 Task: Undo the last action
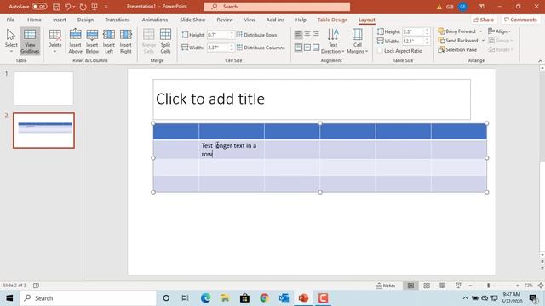pos(68,7)
